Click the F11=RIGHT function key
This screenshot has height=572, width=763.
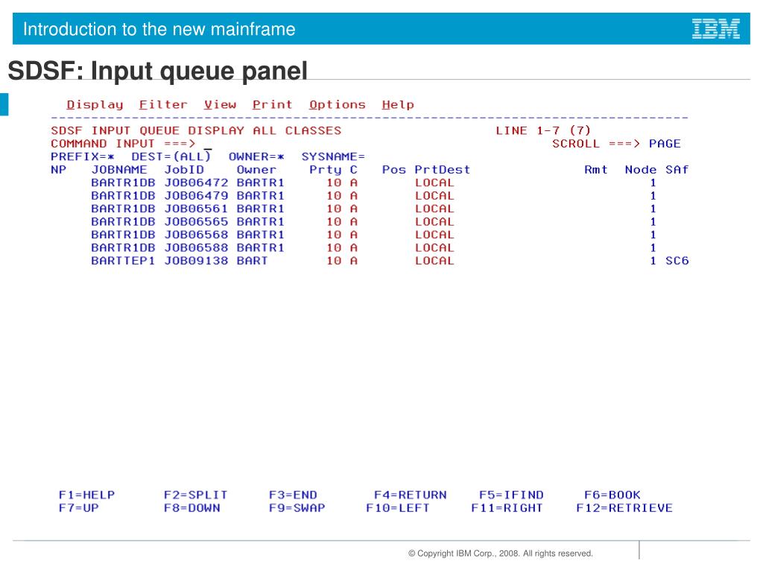click(507, 508)
